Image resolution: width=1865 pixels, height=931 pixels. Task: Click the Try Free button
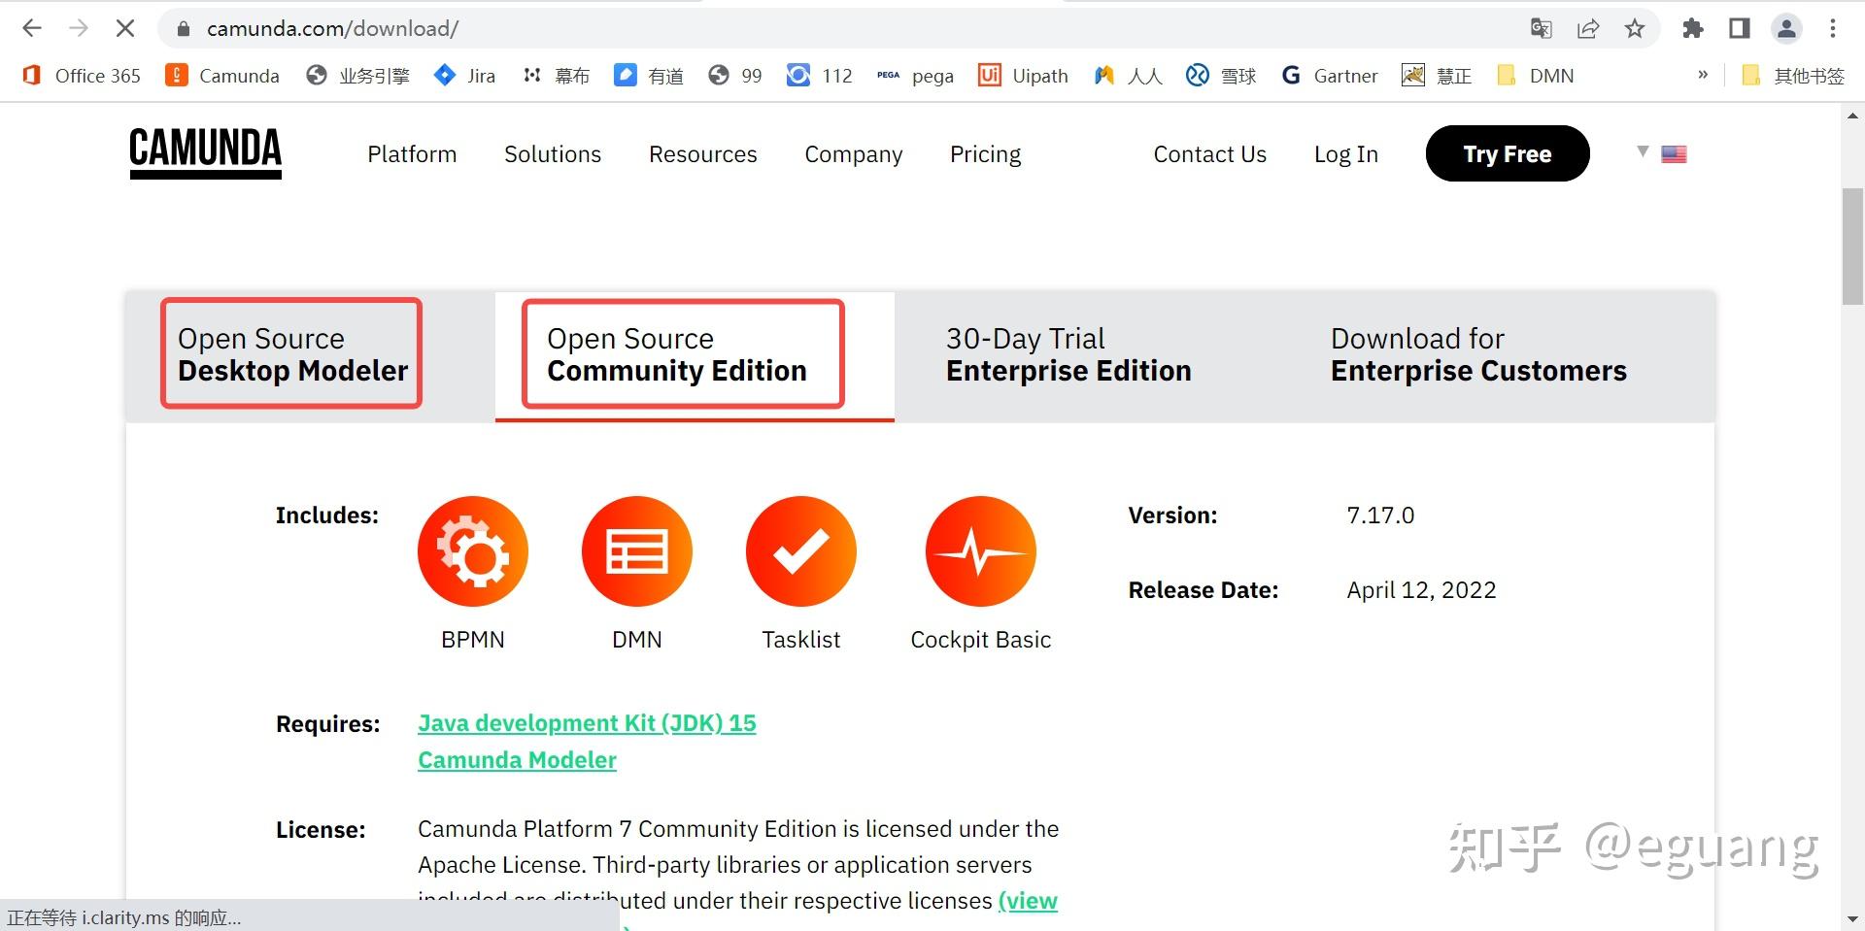1507,153
